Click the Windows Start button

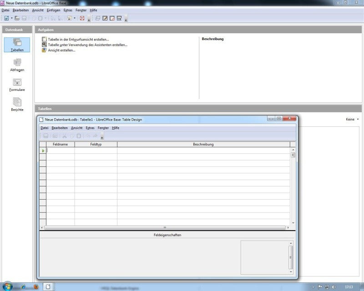tap(7, 286)
